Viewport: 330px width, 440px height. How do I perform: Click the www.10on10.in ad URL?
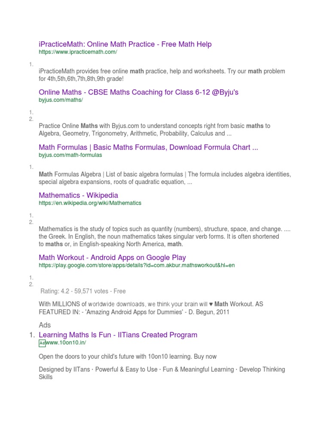pos(68,343)
